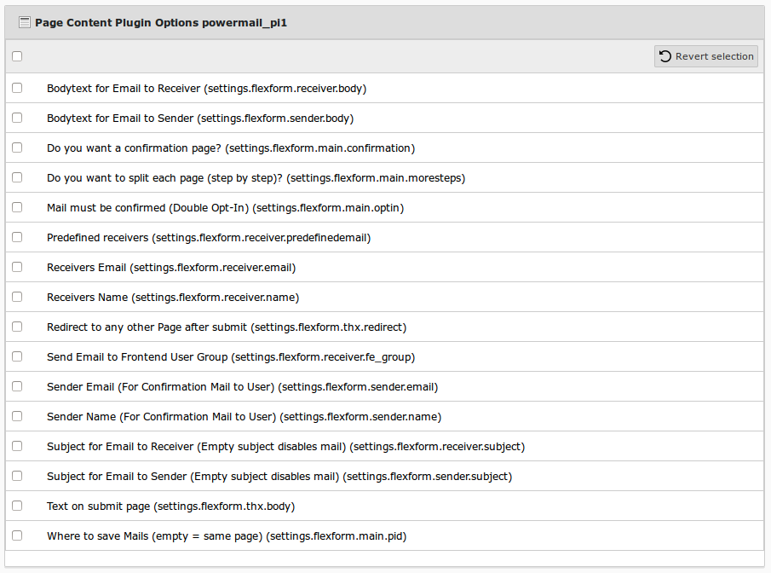Click the page content icon in header
Screen dimensions: 771x573
point(25,23)
